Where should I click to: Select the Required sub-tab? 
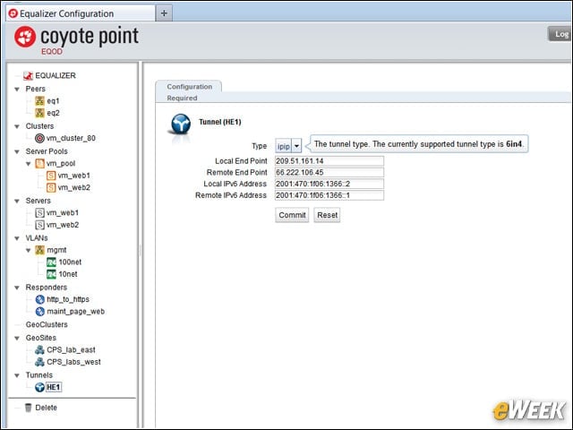click(x=182, y=98)
